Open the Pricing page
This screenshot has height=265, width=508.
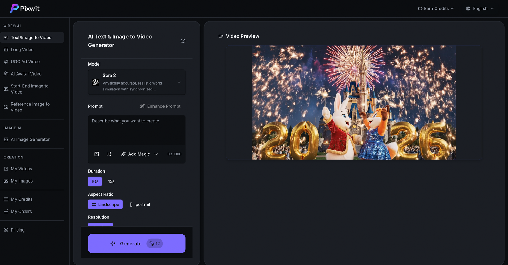pyautogui.click(x=32, y=230)
